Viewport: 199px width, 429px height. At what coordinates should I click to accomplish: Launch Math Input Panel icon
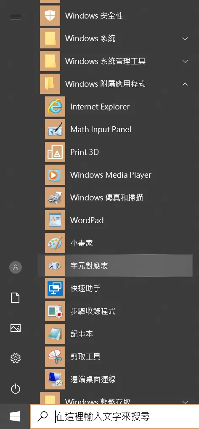[x=55, y=129]
